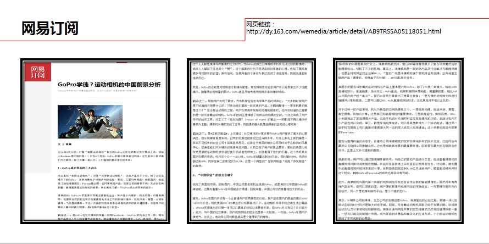Click the 网易订阅 slide title
This screenshot has width=489, height=244.
[50, 29]
